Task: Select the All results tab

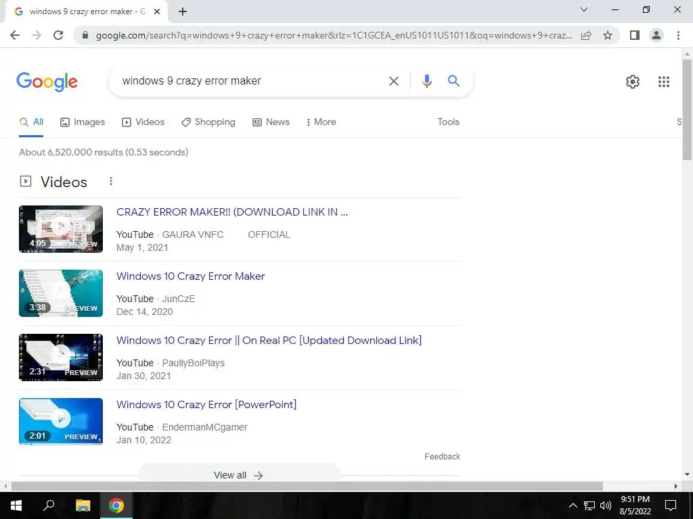Action: pyautogui.click(x=31, y=122)
